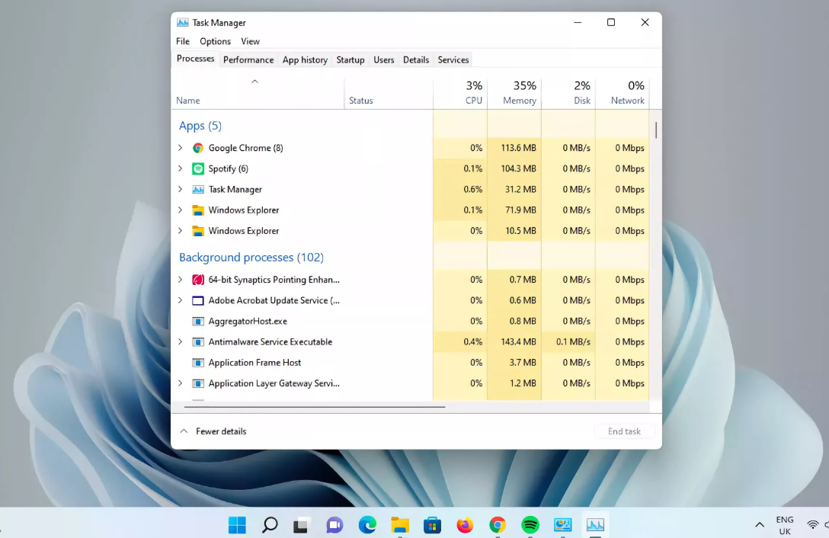This screenshot has width=829, height=538.
Task: Expand the Task Manager process row
Action: pos(181,190)
